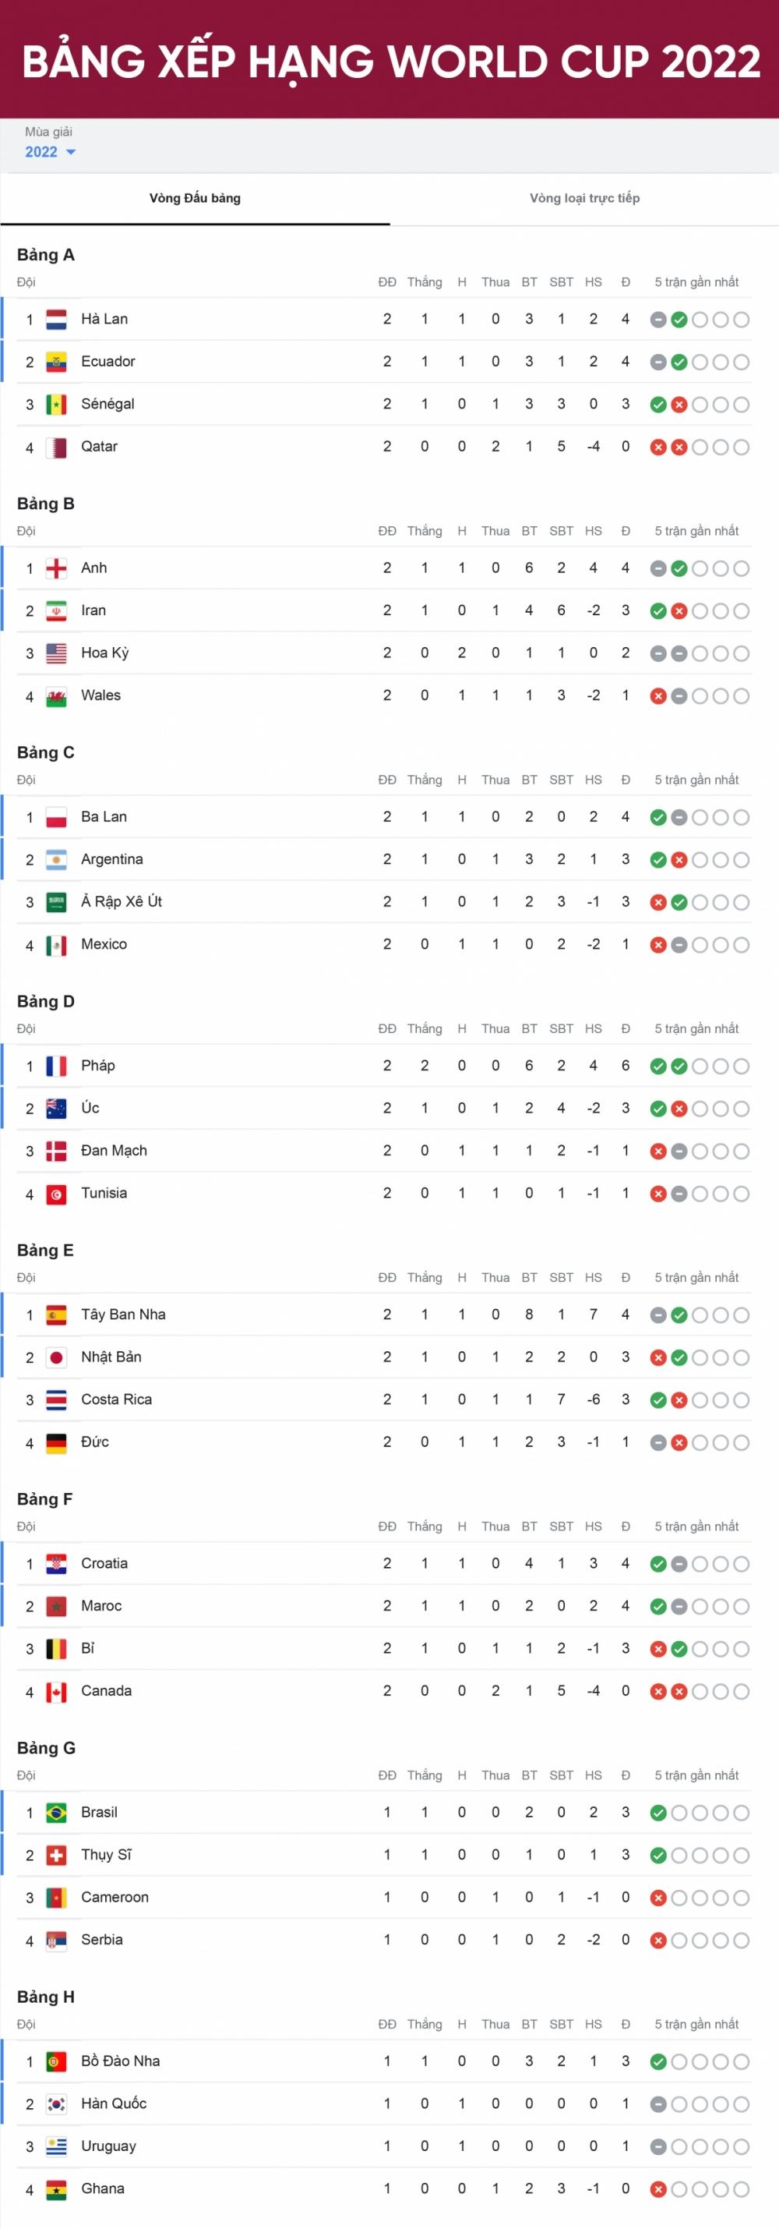
Task: Click Ghana's red loss indicator
Action: (x=658, y=2188)
